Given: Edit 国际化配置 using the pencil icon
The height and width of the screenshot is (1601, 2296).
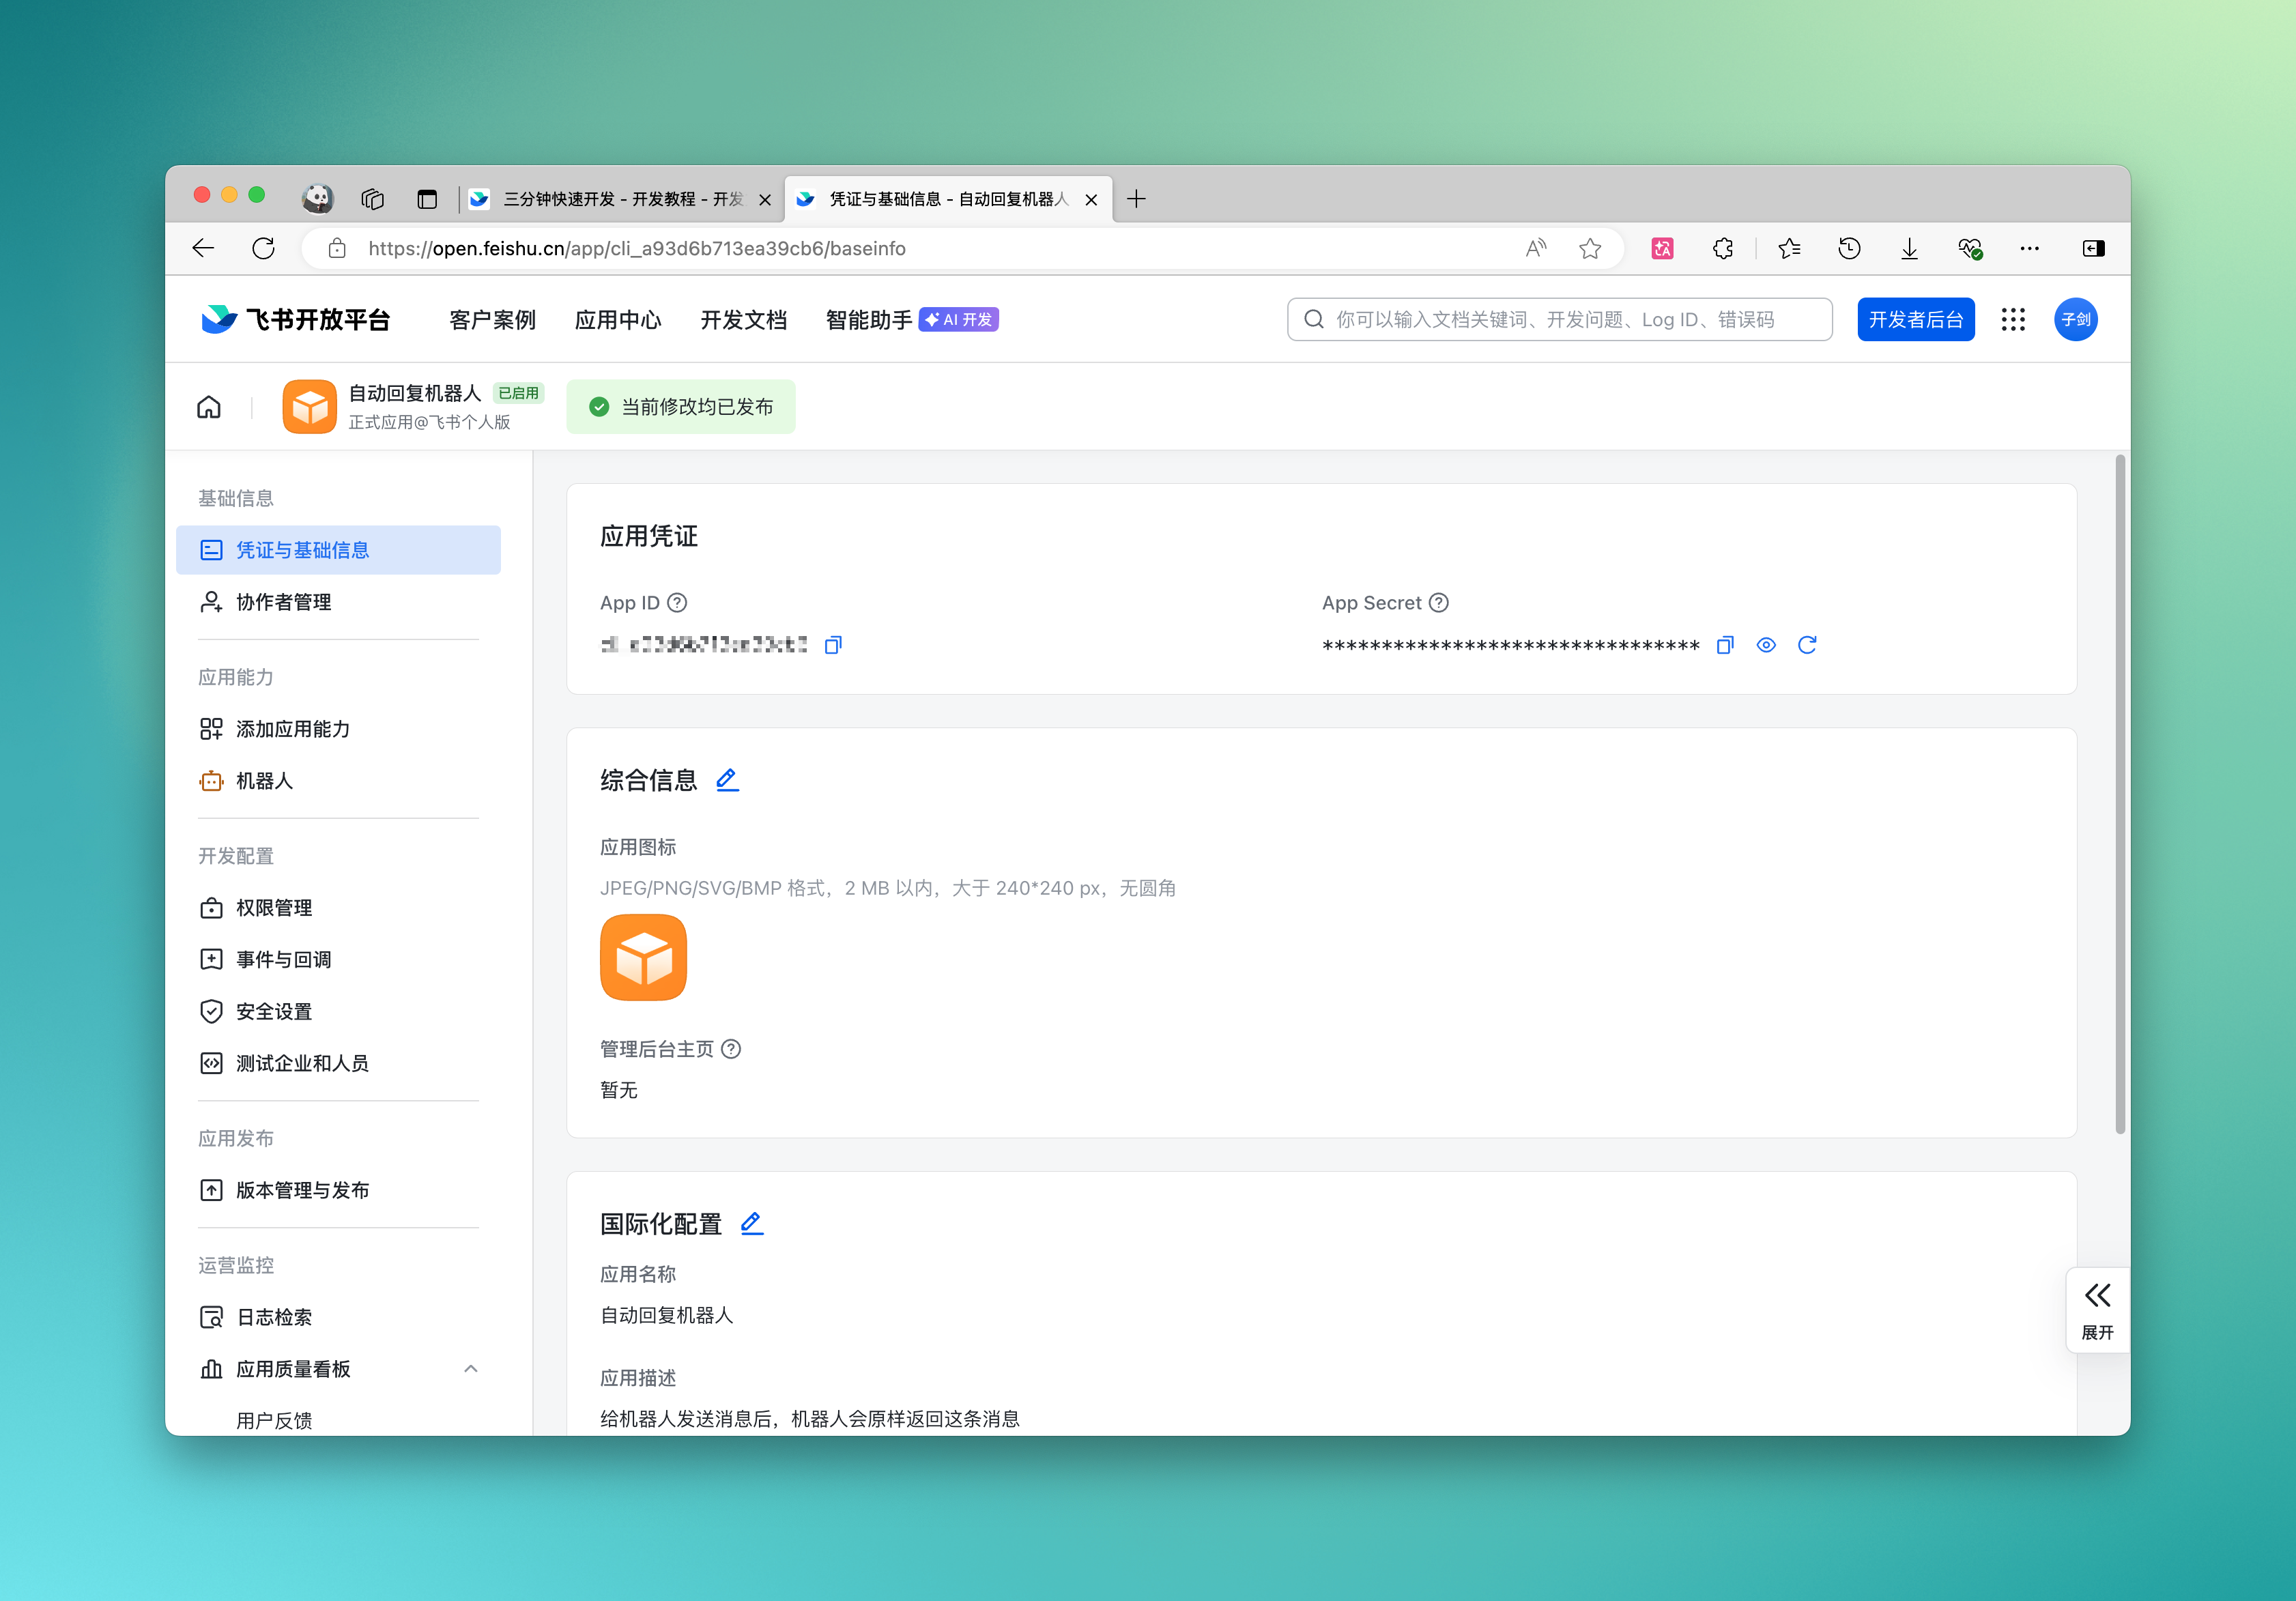Looking at the screenshot, I should (x=751, y=1223).
